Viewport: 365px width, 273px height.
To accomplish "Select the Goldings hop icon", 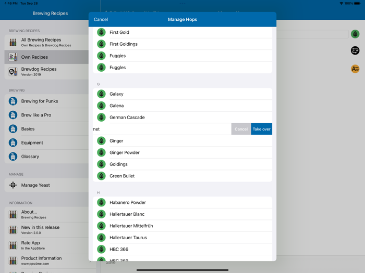I will pyautogui.click(x=101, y=164).
